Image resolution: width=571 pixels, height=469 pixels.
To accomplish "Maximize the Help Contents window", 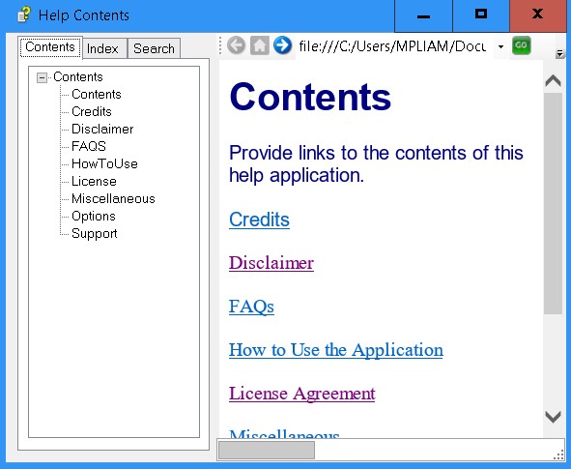I will click(481, 16).
